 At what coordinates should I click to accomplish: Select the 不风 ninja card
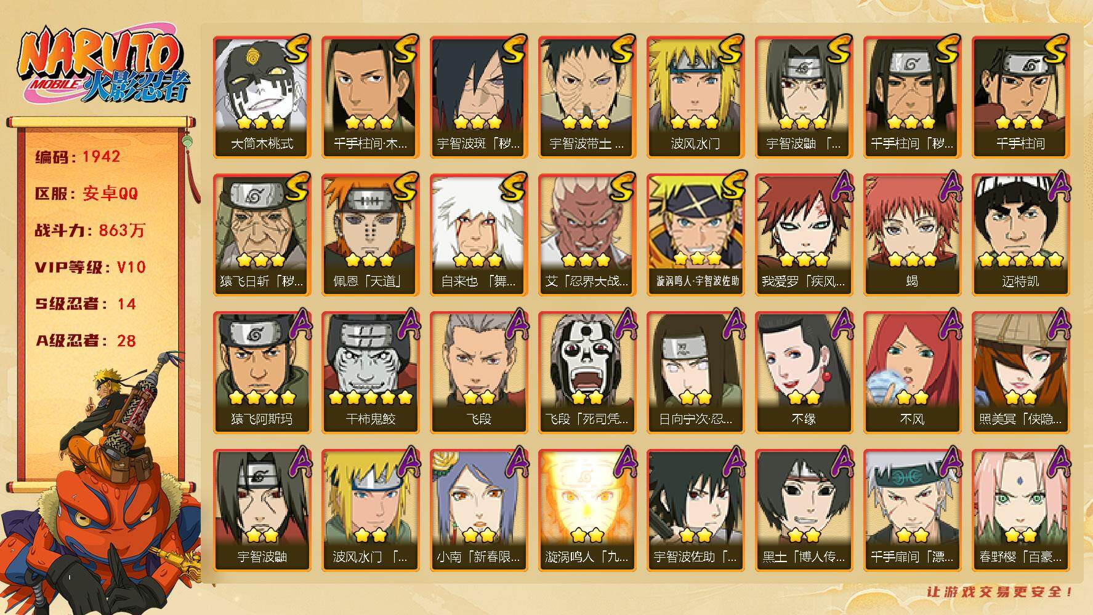coord(912,373)
